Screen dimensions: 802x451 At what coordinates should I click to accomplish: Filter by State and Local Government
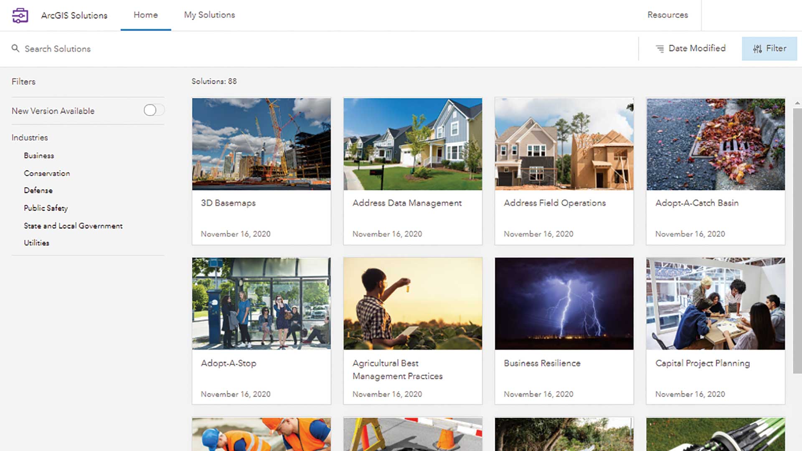(x=73, y=225)
